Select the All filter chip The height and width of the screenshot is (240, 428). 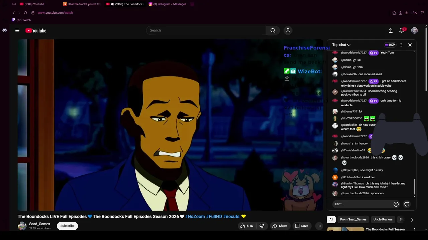click(331, 219)
